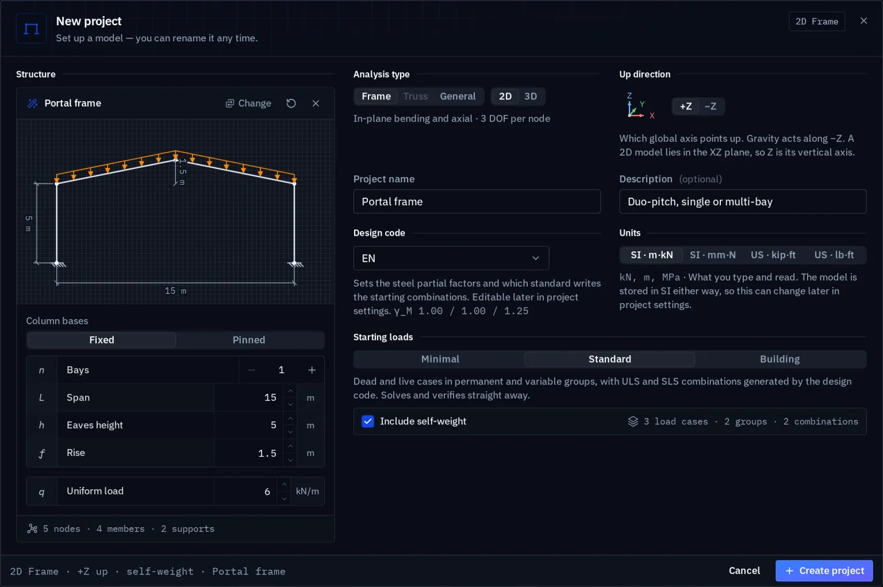
Task: Click the magic wand icon beside Portal frame
Action: tap(33, 103)
